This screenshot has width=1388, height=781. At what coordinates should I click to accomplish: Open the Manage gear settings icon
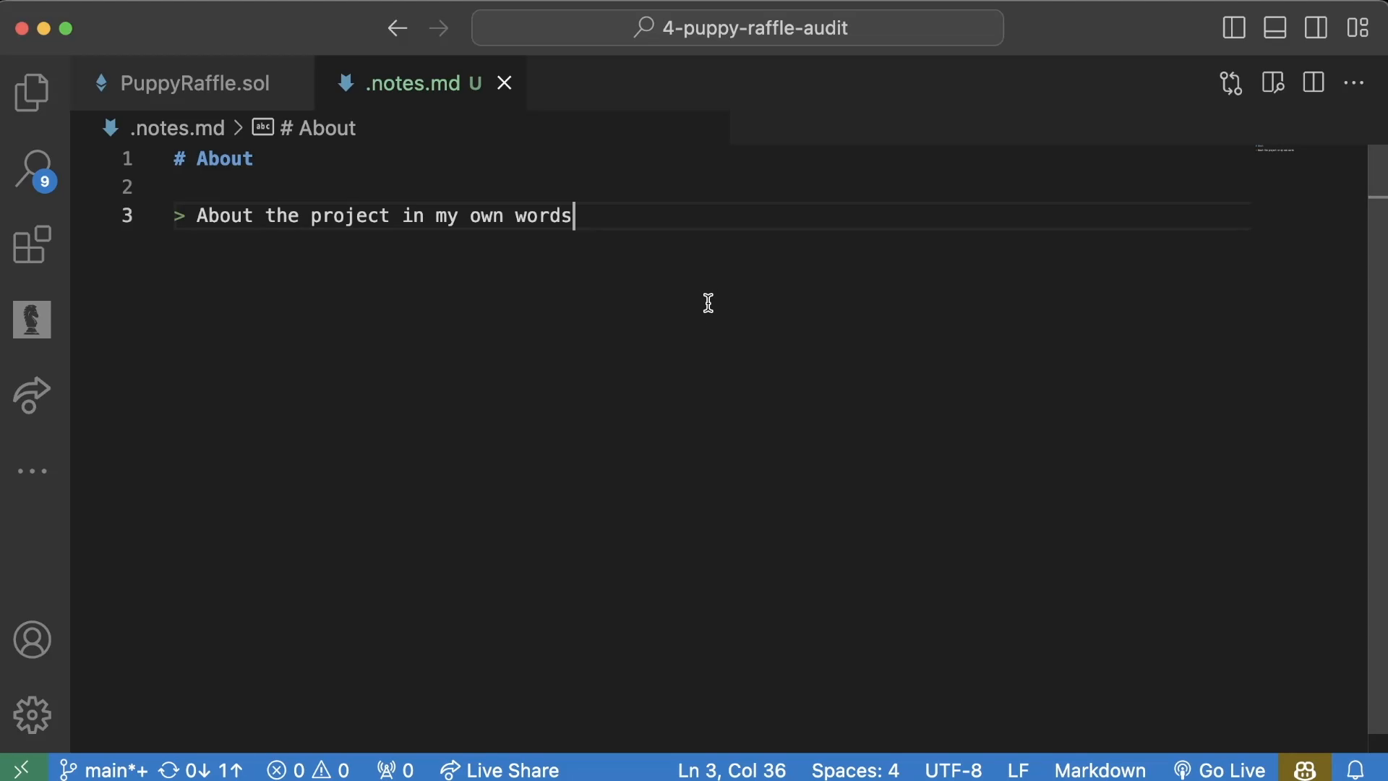pyautogui.click(x=32, y=715)
